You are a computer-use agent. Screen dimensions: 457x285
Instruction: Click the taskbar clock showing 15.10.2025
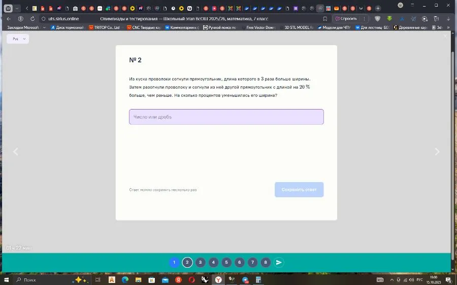(434, 280)
